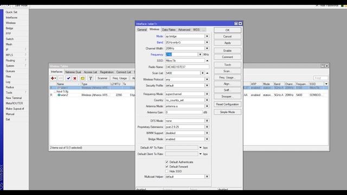Collapse Scan List with up arrow

point(207,73)
